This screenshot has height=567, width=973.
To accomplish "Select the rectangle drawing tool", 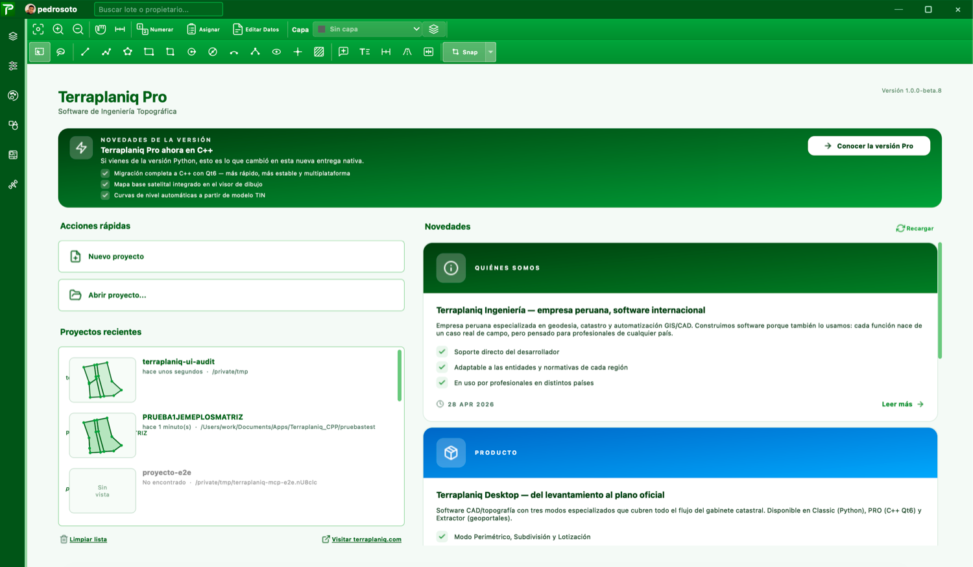I will 149,52.
